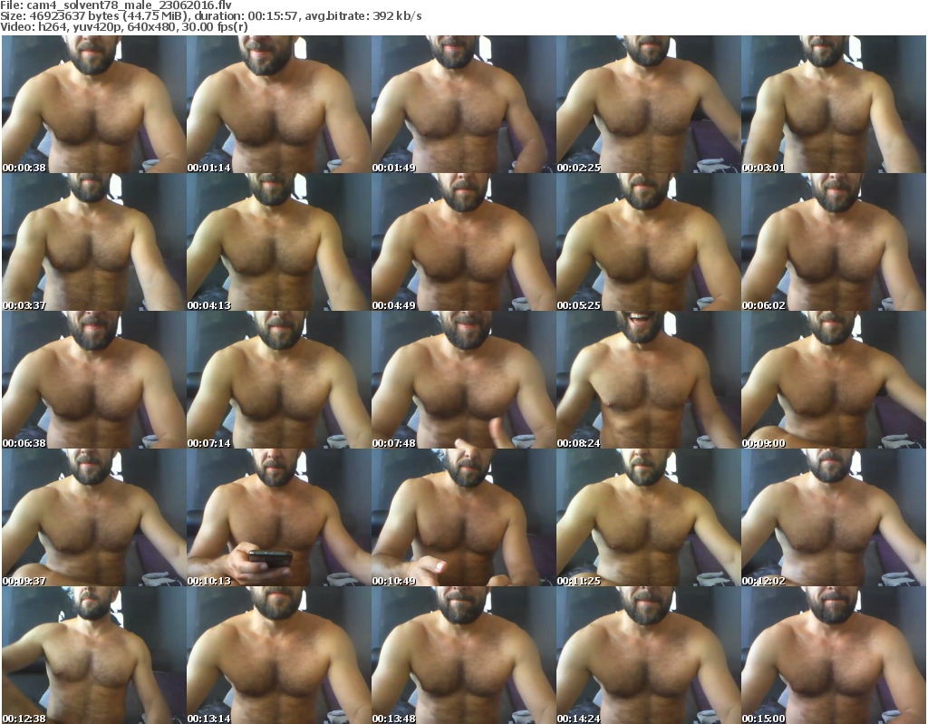Pick the frame marked 00:06:38
The height and width of the screenshot is (724, 928).
click(94, 380)
